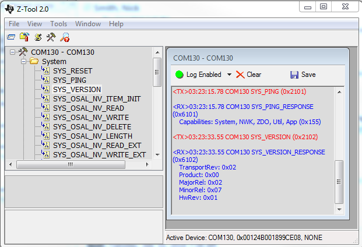Click the COM130 - COM130 log window title
This screenshot has height=247, width=362.
[x=203, y=58]
